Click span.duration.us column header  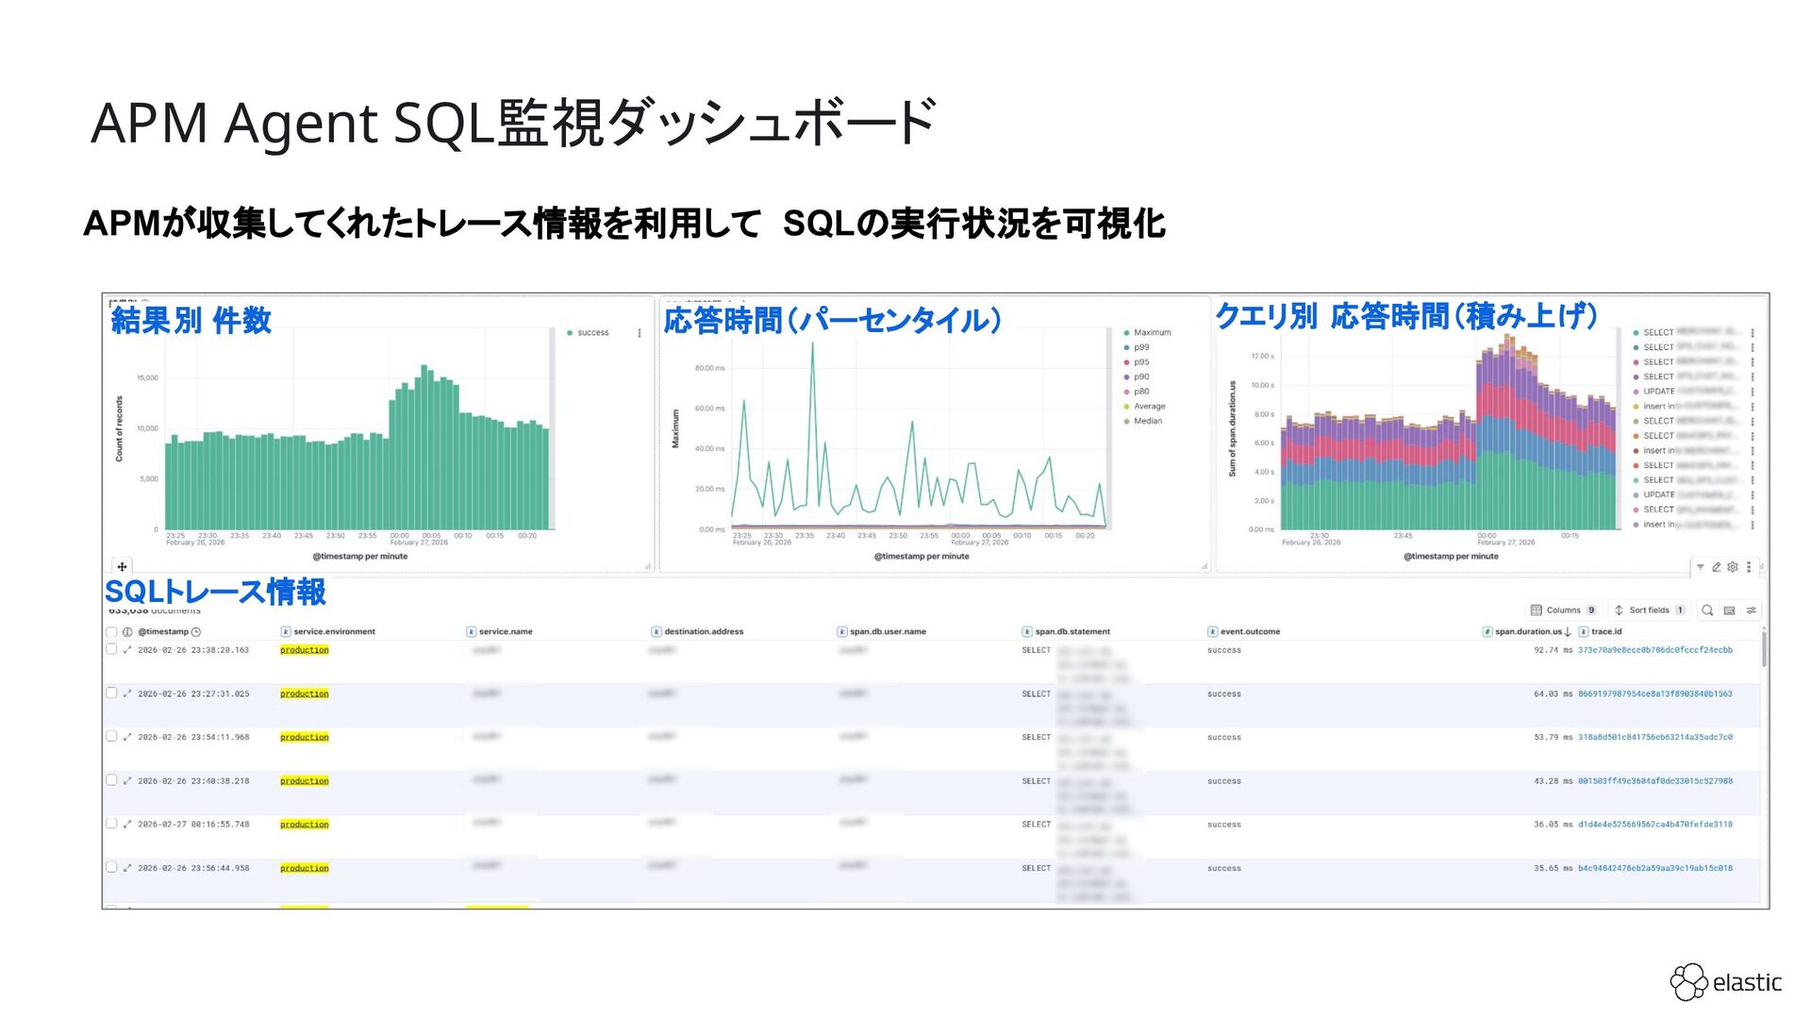pyautogui.click(x=1527, y=632)
